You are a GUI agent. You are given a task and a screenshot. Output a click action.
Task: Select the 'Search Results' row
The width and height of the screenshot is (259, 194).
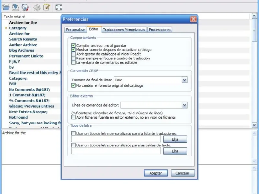[23, 39]
